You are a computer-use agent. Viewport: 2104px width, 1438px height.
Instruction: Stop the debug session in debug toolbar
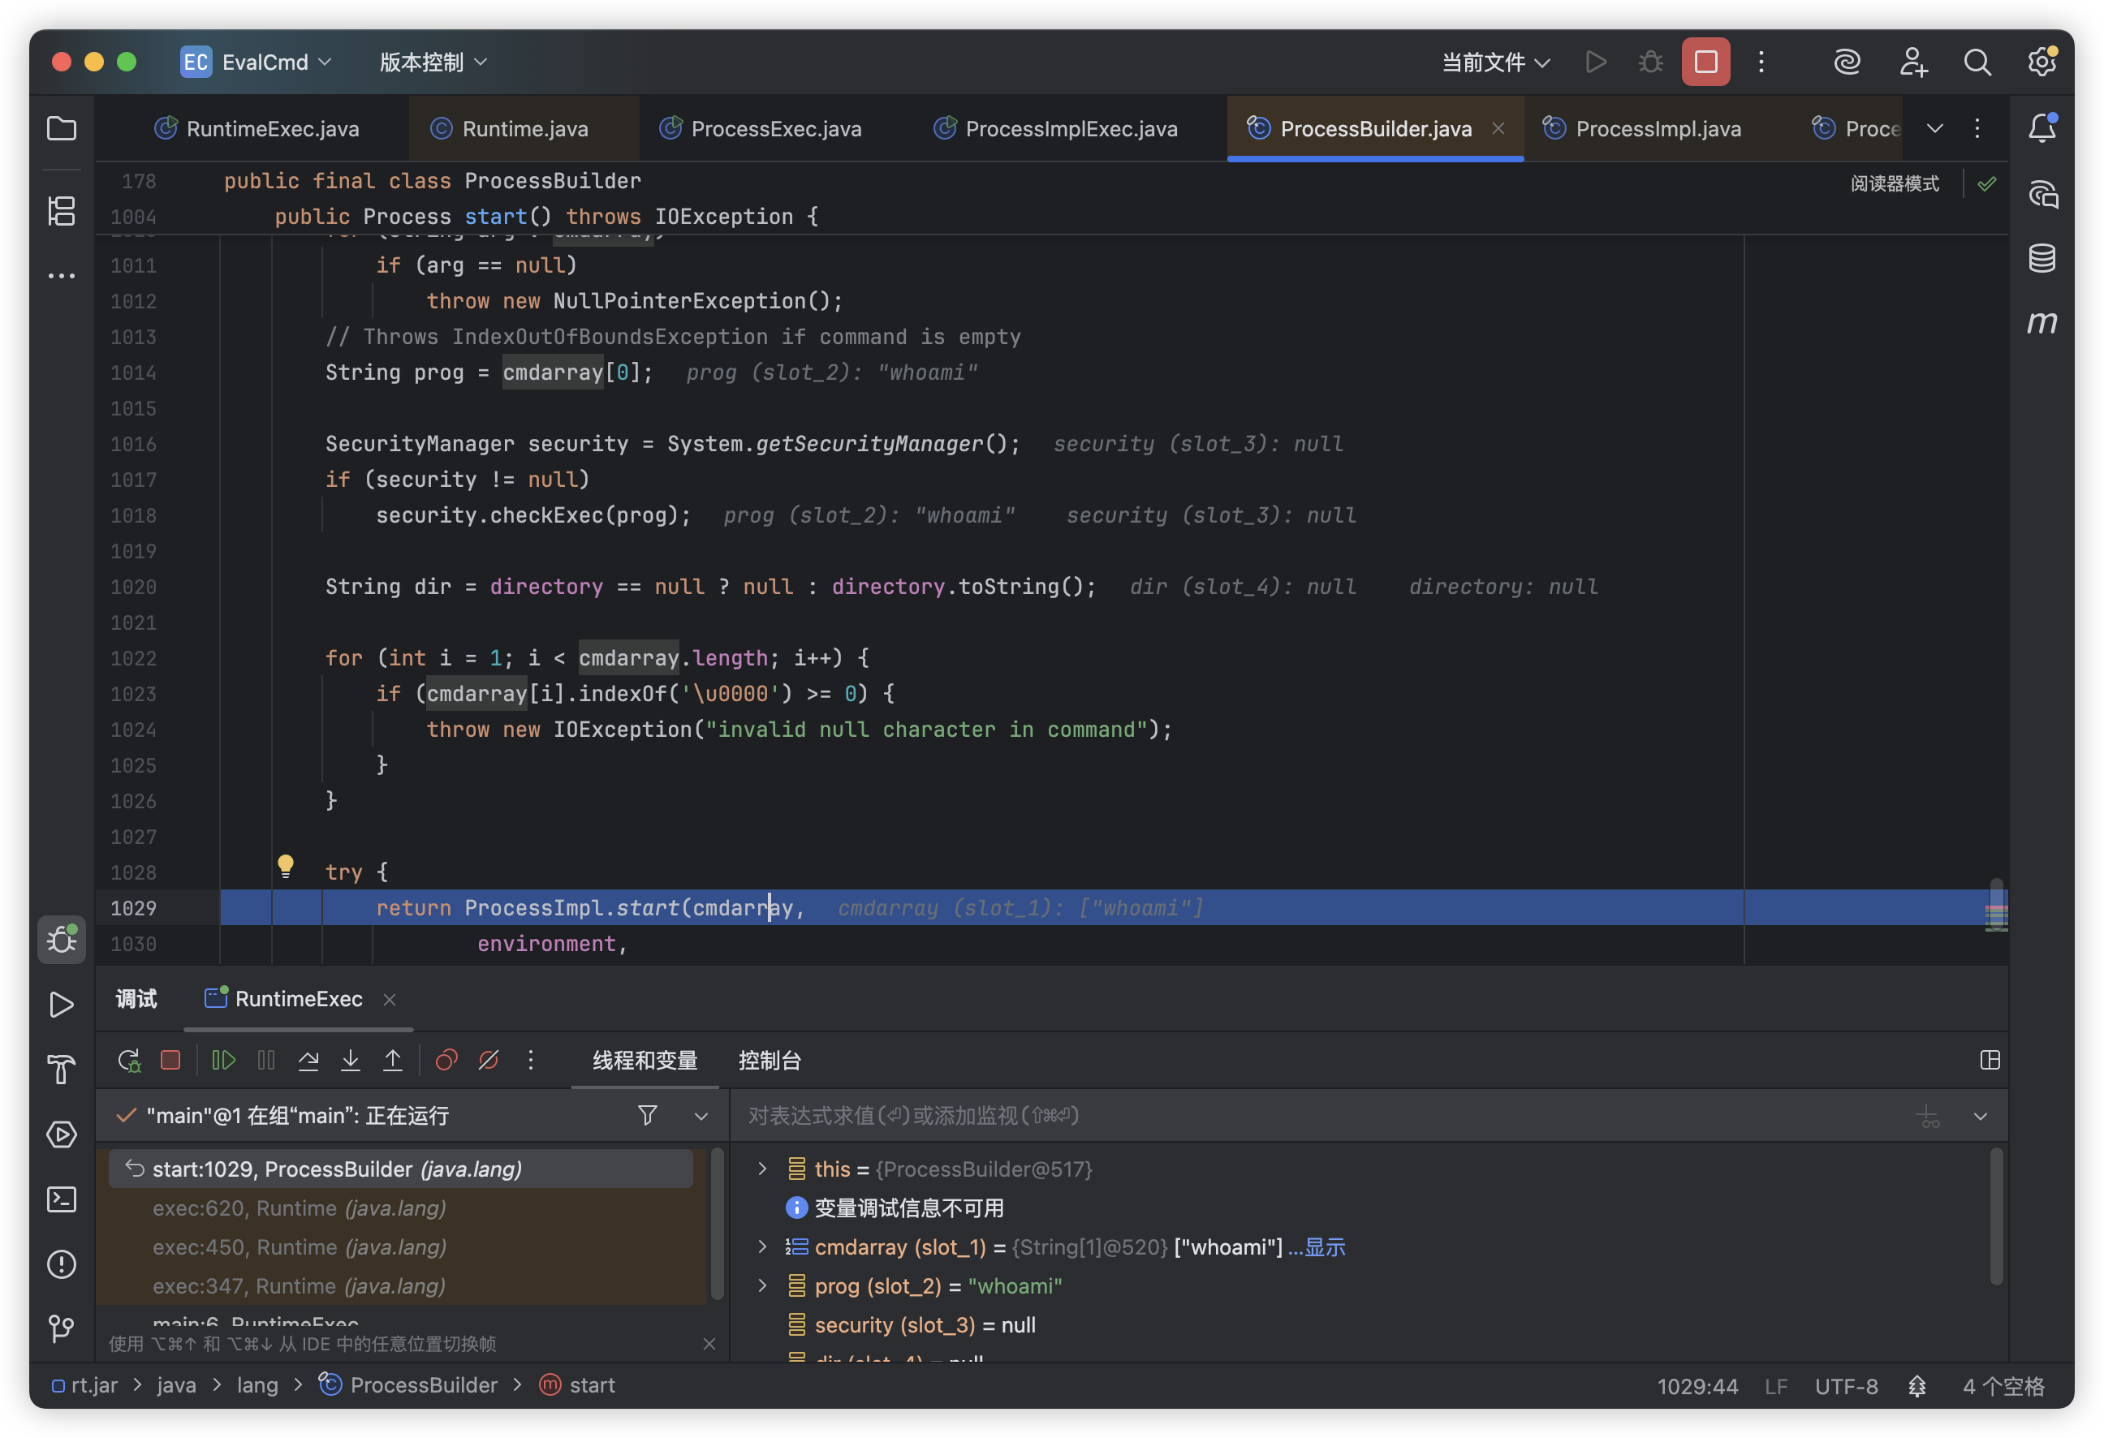pos(170,1061)
